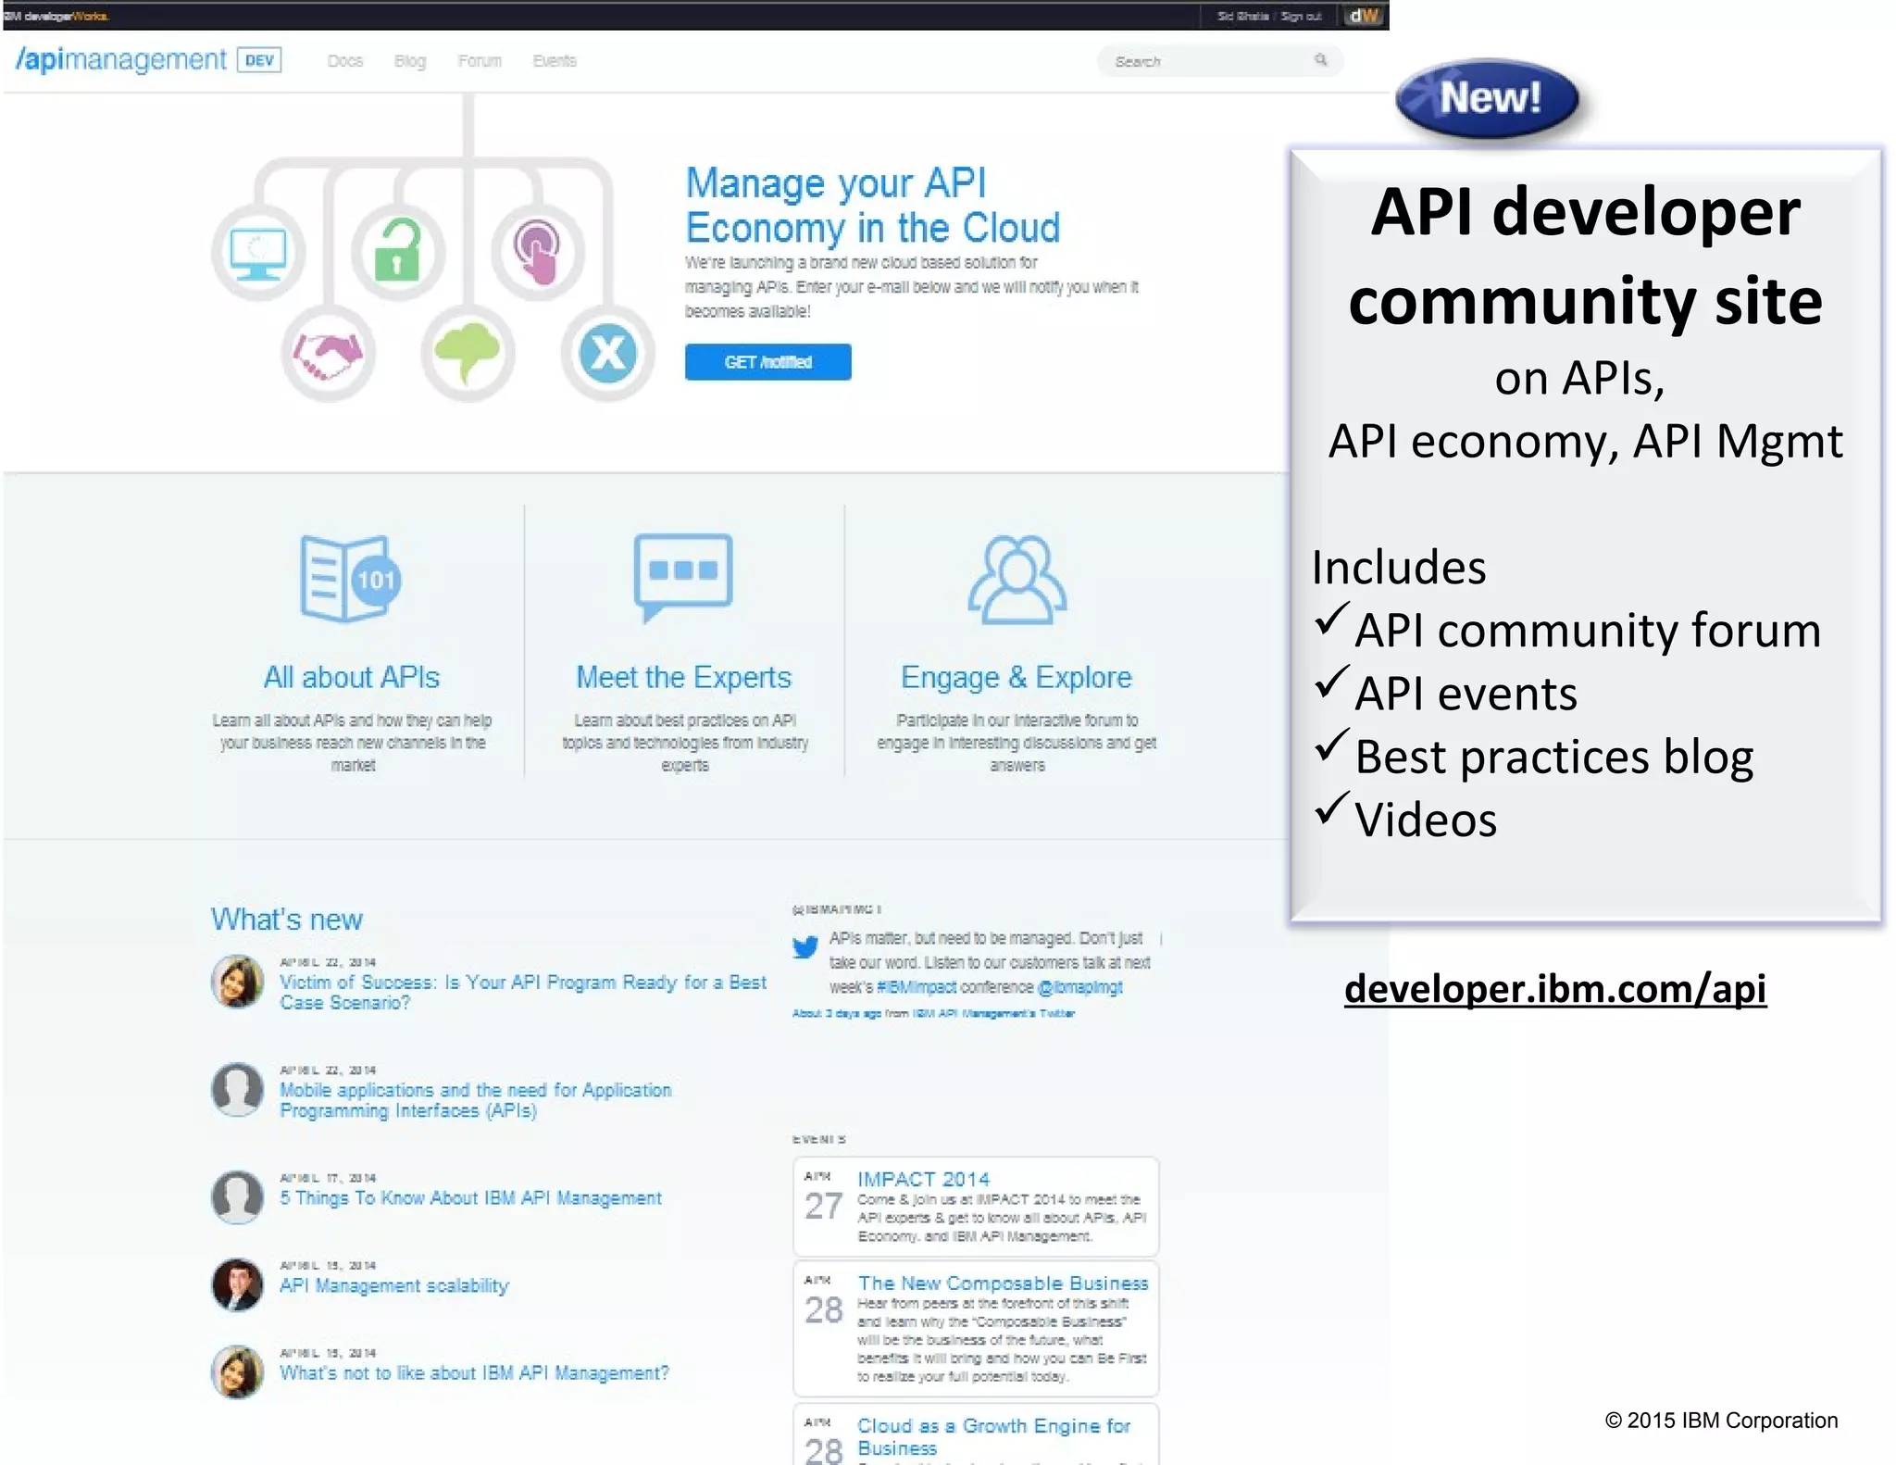Click avatar beside What's not to like

(238, 1371)
